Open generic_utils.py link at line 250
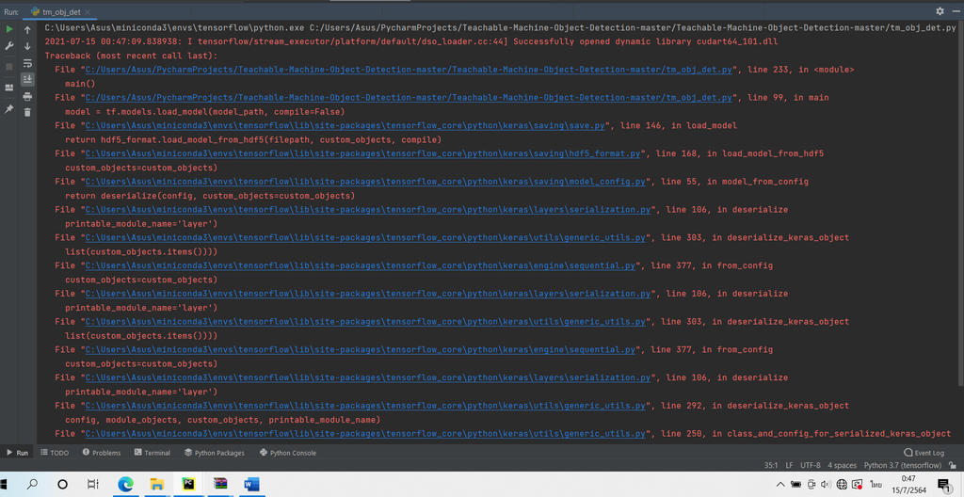This screenshot has width=964, height=497. click(x=365, y=434)
